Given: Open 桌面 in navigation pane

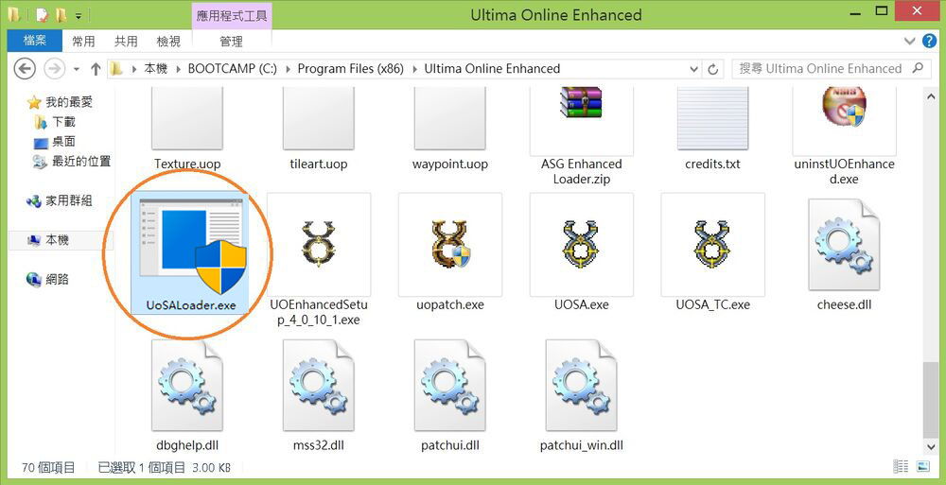Looking at the screenshot, I should (63, 142).
